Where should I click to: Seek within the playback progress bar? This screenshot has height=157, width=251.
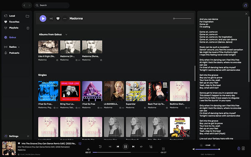pos(125,152)
